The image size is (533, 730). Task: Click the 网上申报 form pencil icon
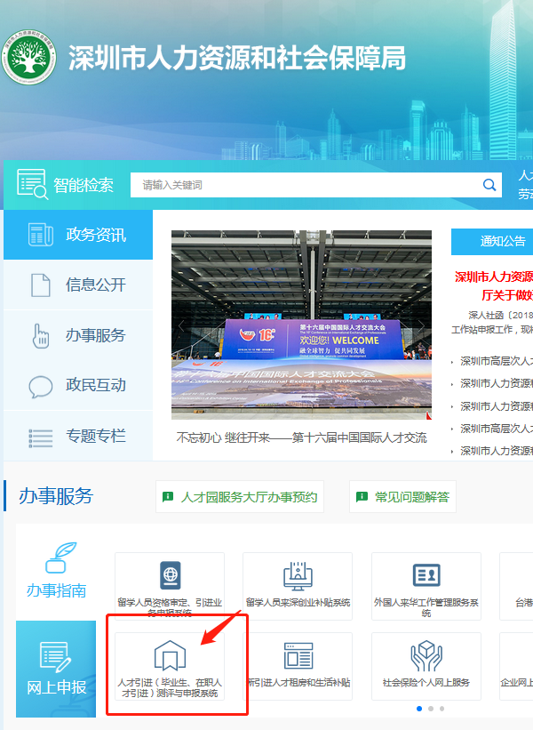(56, 657)
